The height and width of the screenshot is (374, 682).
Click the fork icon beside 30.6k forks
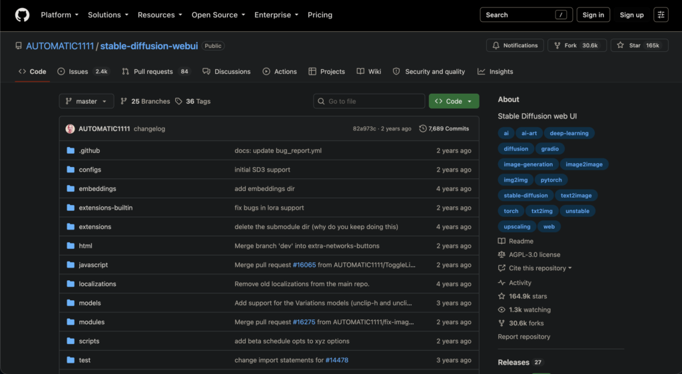[502, 323]
